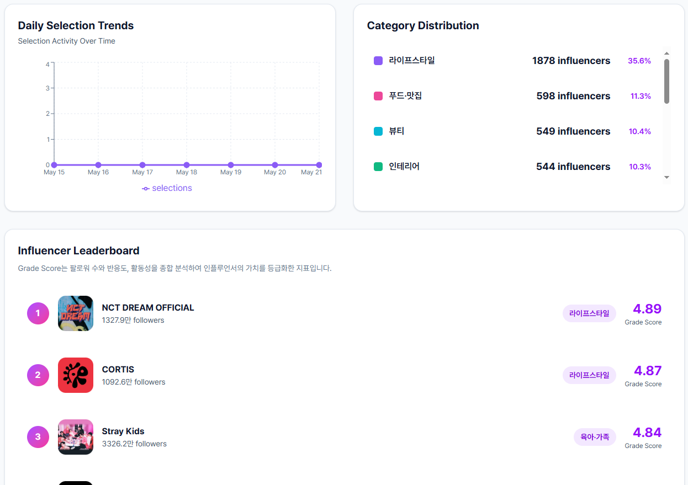Image resolution: width=688 pixels, height=485 pixels.
Task: Click rank 2 circle badge
Action: [x=38, y=375]
